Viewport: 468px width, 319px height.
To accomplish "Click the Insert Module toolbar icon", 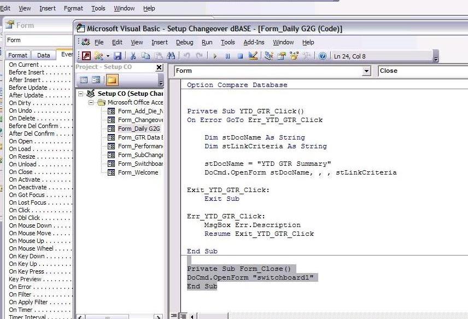I will (x=98, y=56).
